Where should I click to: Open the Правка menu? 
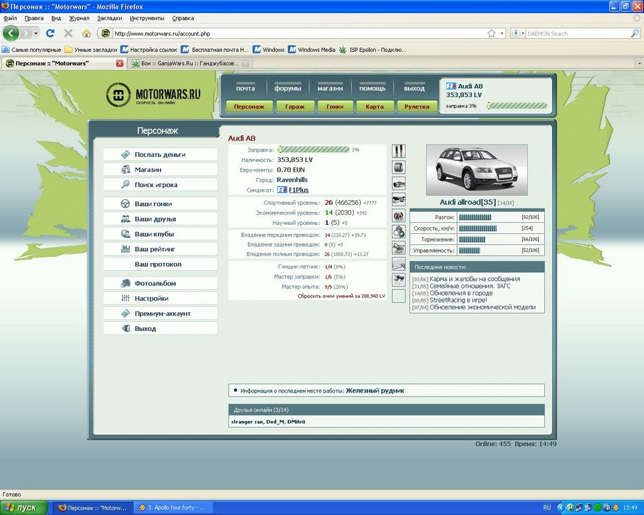point(34,18)
